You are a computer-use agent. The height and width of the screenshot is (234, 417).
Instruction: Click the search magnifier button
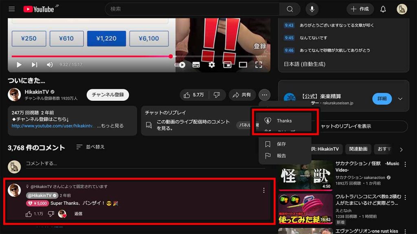pos(290,9)
